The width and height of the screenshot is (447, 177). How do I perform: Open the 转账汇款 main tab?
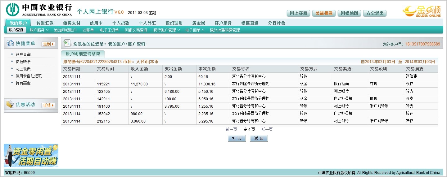[x=45, y=23]
